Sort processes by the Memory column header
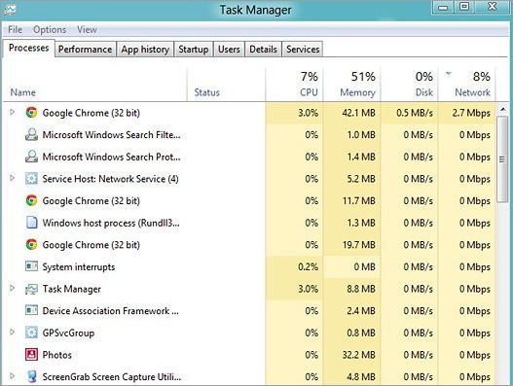The image size is (513, 386). tap(352, 85)
